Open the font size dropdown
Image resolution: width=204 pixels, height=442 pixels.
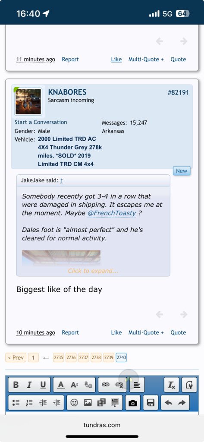point(74,385)
